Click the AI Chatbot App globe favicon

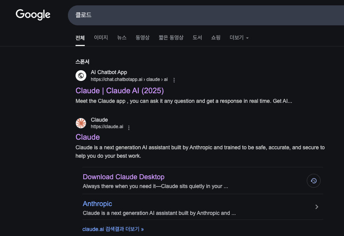coord(81,76)
